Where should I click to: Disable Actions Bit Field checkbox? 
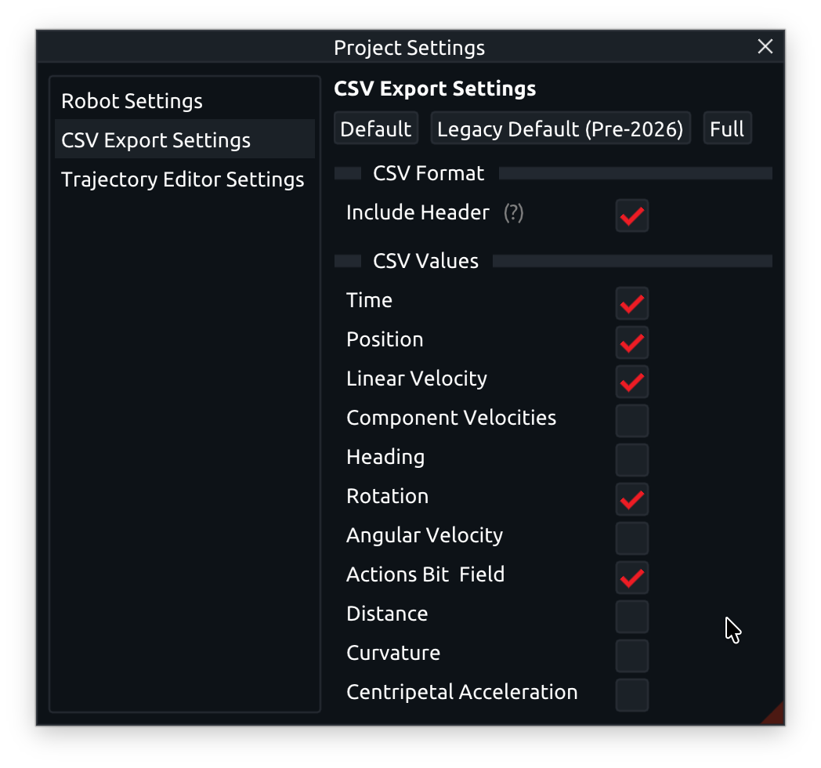click(631, 578)
